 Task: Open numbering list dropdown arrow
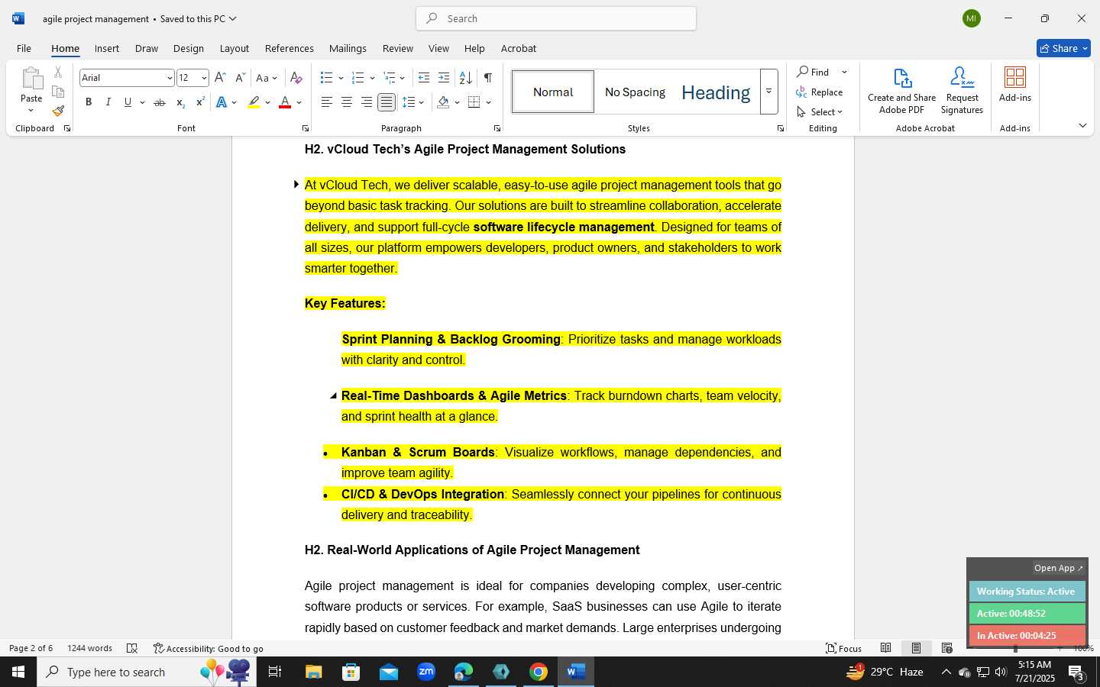click(x=372, y=78)
